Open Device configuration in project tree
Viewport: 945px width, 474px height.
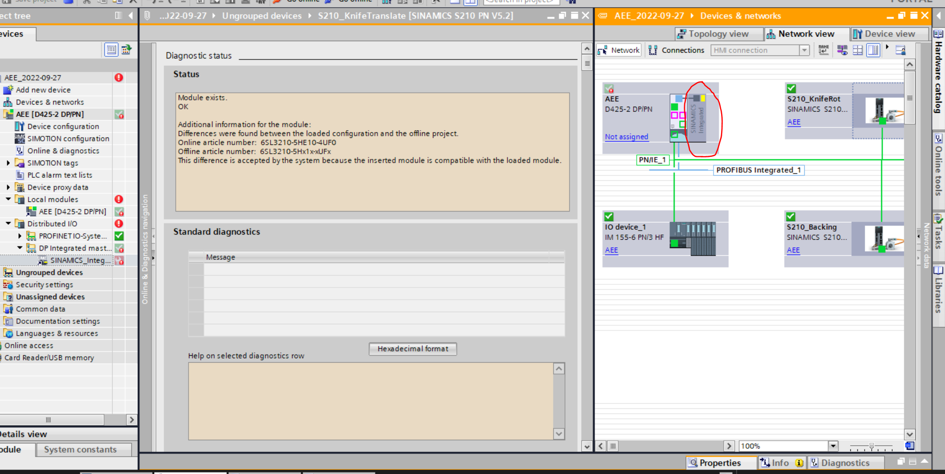pos(63,127)
